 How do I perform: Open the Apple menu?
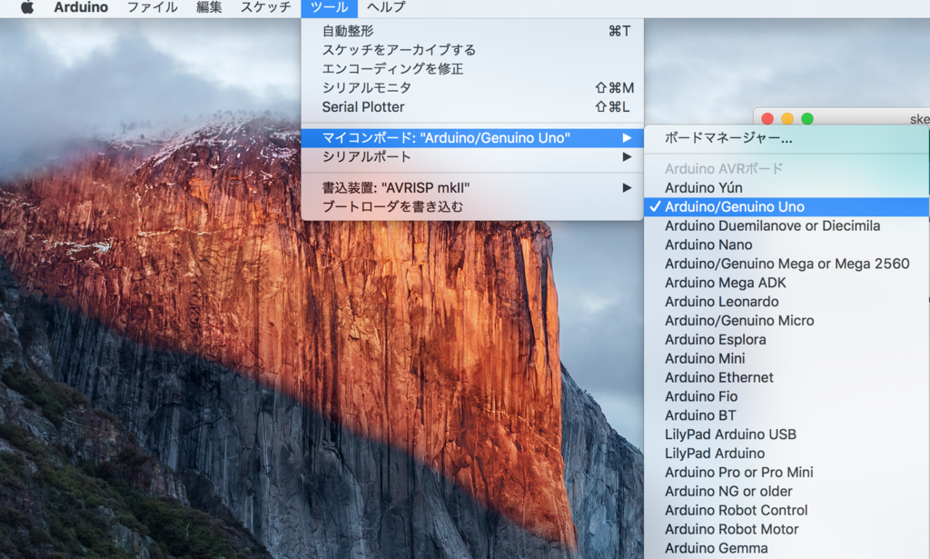pos(27,7)
